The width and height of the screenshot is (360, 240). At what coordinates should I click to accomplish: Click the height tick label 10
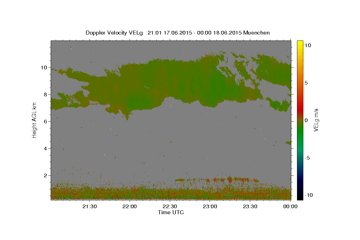[44, 67]
